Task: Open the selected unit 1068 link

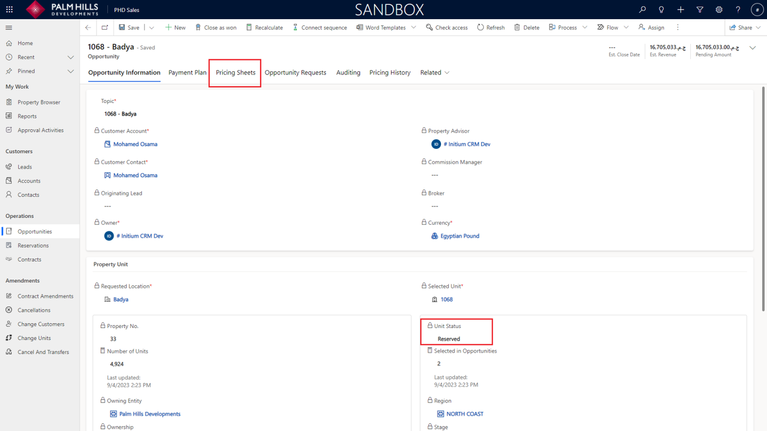Action: point(447,300)
